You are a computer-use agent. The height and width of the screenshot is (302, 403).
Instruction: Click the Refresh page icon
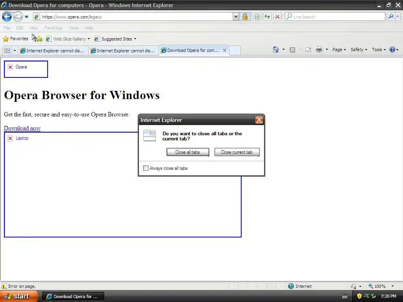point(267,17)
